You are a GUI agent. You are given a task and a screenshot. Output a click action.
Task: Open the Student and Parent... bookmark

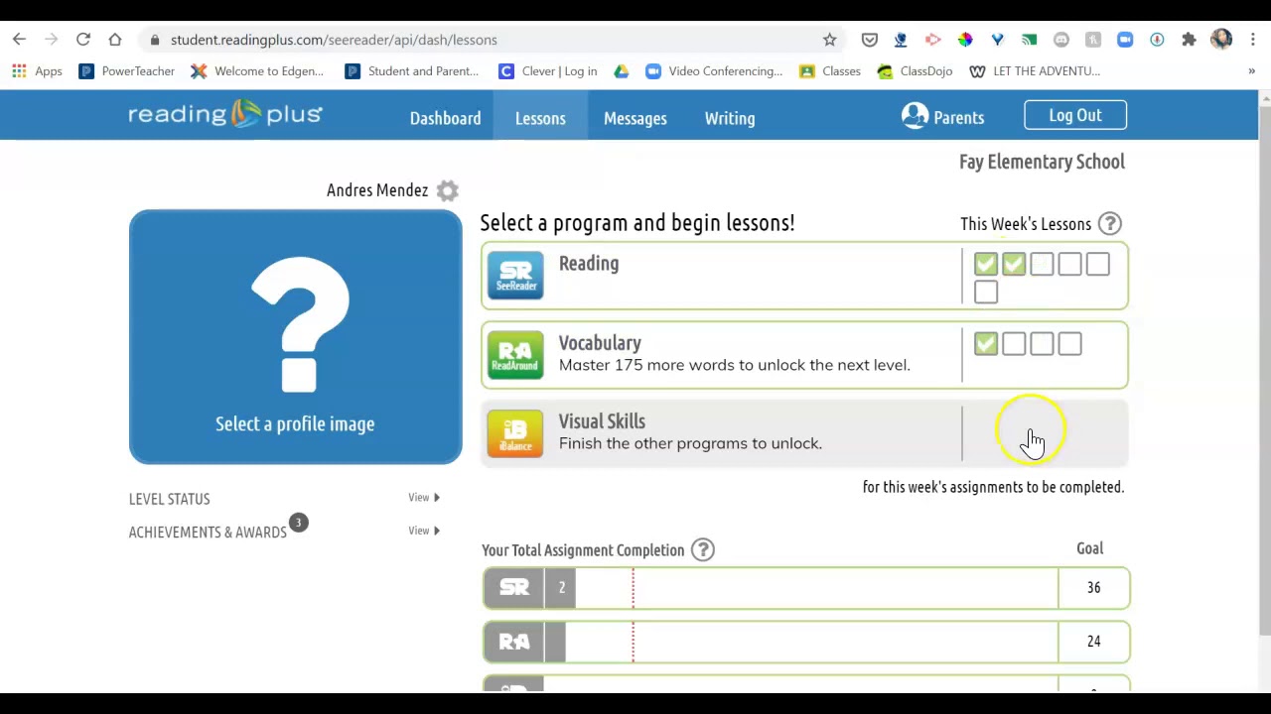click(411, 71)
